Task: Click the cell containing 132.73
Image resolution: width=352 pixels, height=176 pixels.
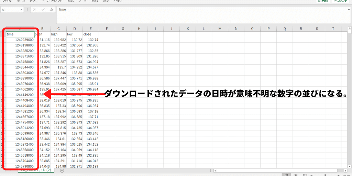Action: (75, 133)
